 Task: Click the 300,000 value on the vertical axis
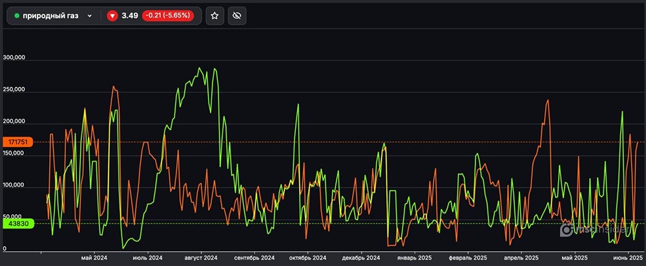(x=14, y=59)
